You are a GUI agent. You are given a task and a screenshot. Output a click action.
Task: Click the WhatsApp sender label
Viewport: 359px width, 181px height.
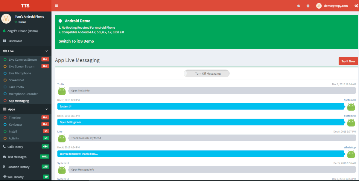click(x=350, y=147)
